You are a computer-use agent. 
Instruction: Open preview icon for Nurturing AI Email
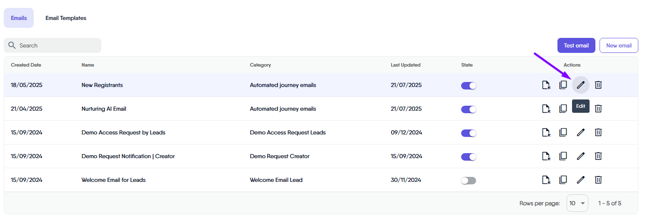[x=546, y=109]
